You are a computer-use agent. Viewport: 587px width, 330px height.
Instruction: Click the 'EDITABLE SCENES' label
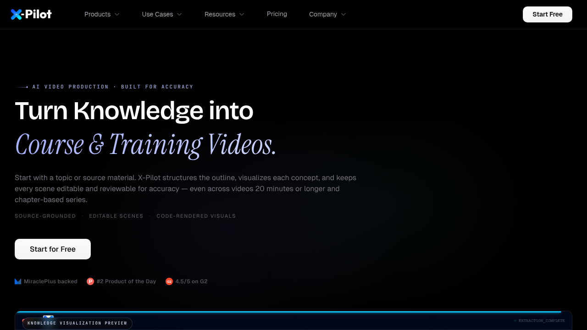coord(116,216)
